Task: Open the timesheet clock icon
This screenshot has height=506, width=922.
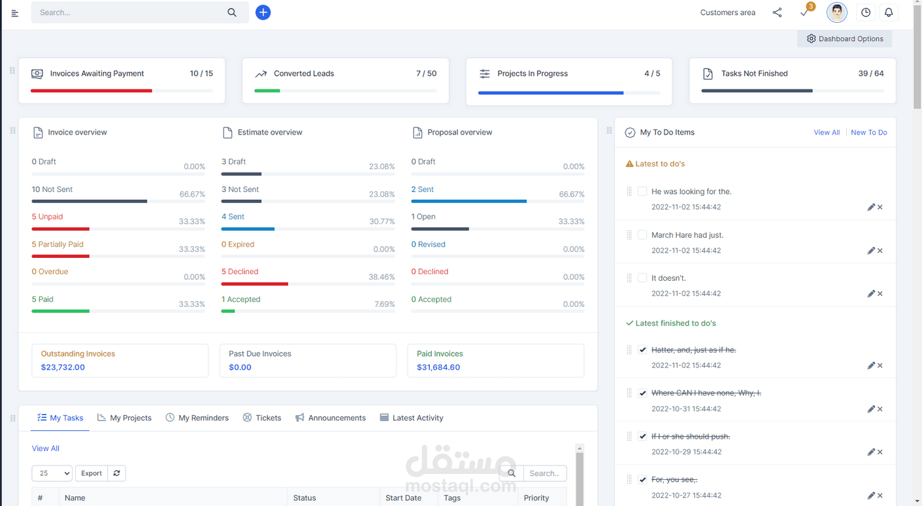Action: click(x=866, y=12)
